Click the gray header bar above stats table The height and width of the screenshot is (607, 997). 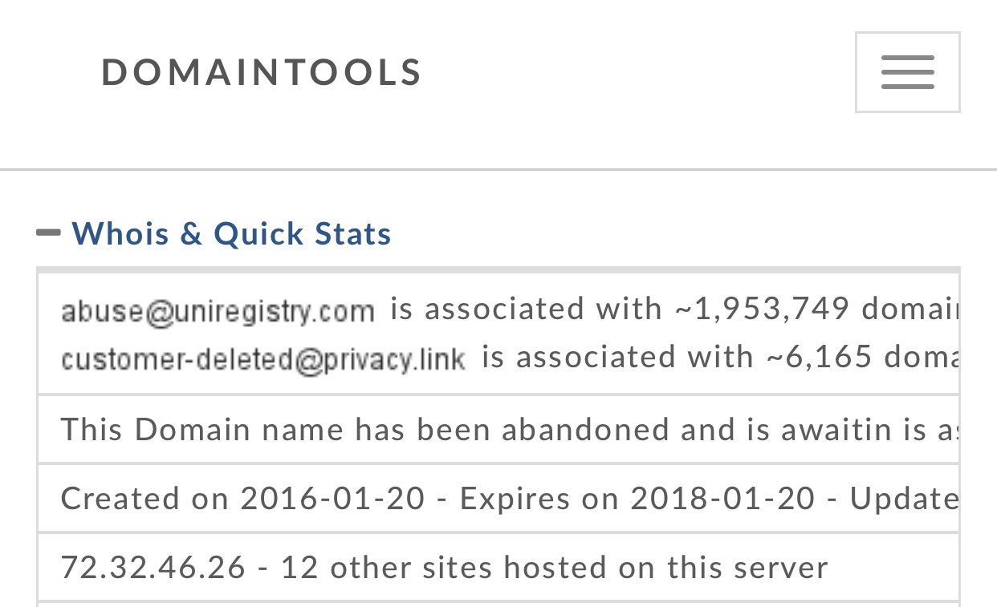pyautogui.click(x=498, y=270)
